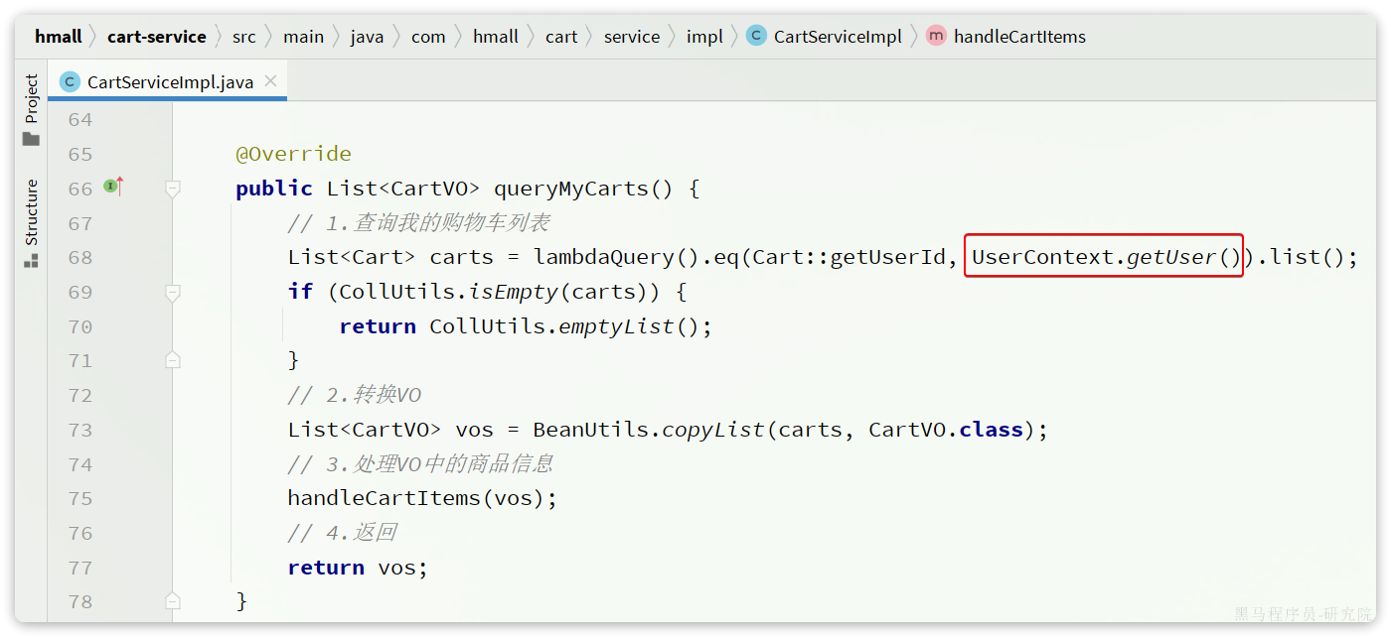Click the implements-method gutter icon on line 66

[x=113, y=187]
